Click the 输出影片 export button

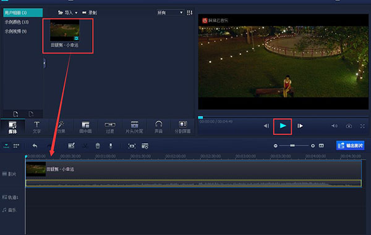[350, 146]
